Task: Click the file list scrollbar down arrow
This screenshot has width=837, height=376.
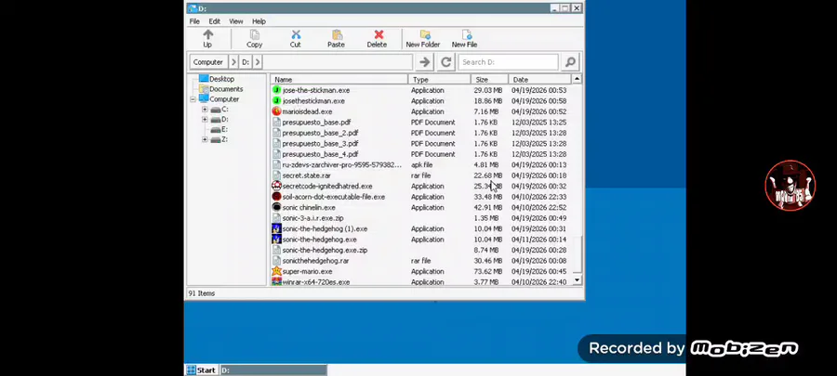Action: click(x=577, y=280)
